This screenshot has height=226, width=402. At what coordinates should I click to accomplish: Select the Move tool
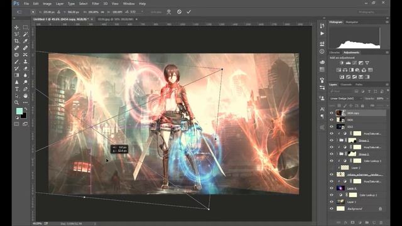coord(17,27)
